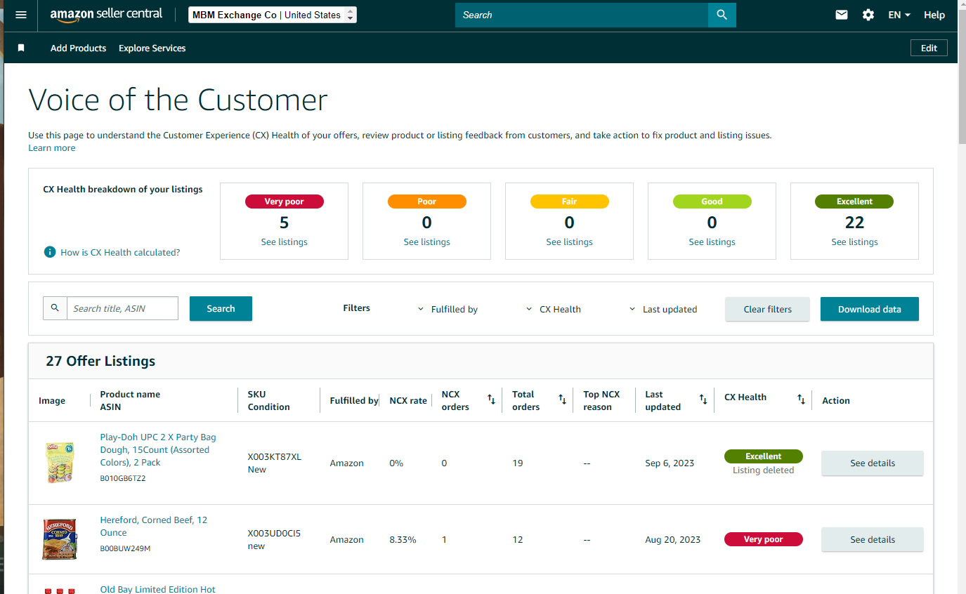The height and width of the screenshot is (594, 966).
Task: Click the yellow Fair summary badge
Action: pyautogui.click(x=569, y=202)
